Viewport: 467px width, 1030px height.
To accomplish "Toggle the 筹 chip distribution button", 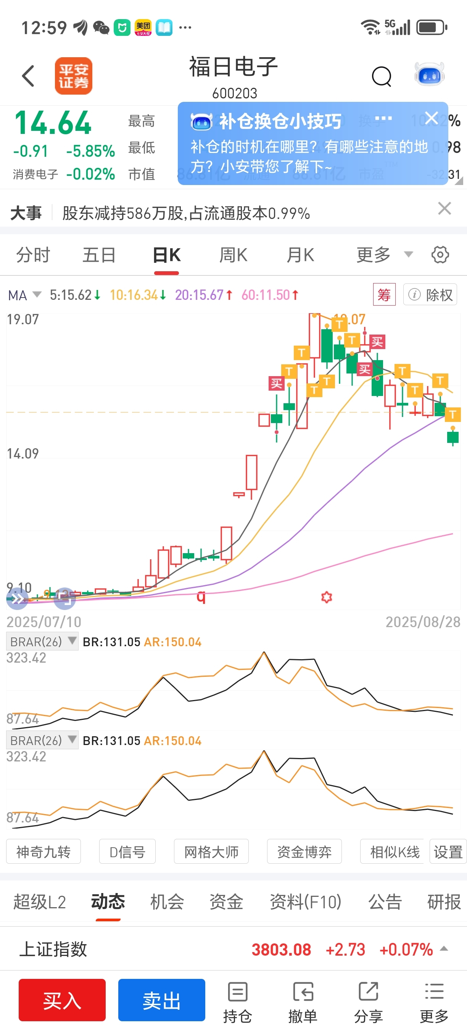I will coord(384,295).
